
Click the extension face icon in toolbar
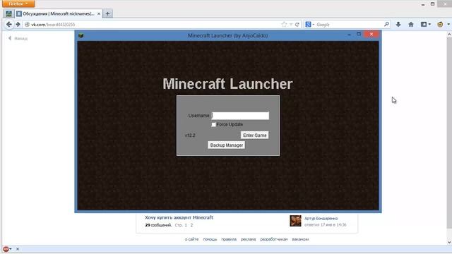coord(440,25)
